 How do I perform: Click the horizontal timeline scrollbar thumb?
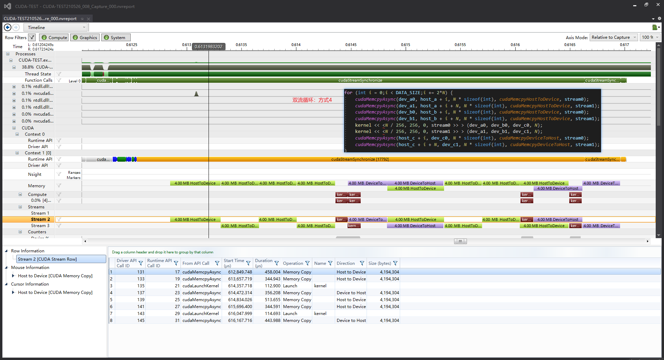(460, 241)
